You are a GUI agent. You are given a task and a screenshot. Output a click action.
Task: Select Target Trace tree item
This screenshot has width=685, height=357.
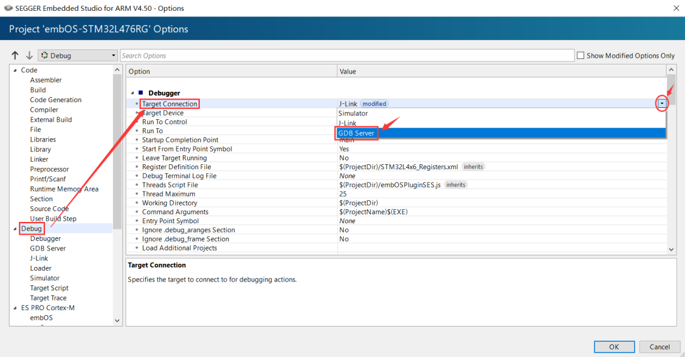[48, 298]
